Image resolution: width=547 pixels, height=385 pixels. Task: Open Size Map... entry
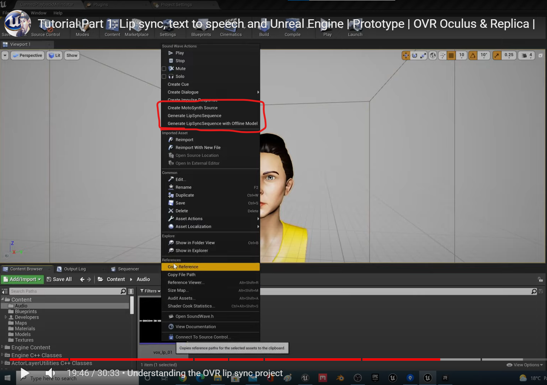click(x=211, y=290)
